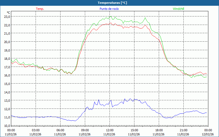Click the 20,0 y-axis value
The height and width of the screenshot is (137, 219).
pyautogui.click(x=7, y=42)
